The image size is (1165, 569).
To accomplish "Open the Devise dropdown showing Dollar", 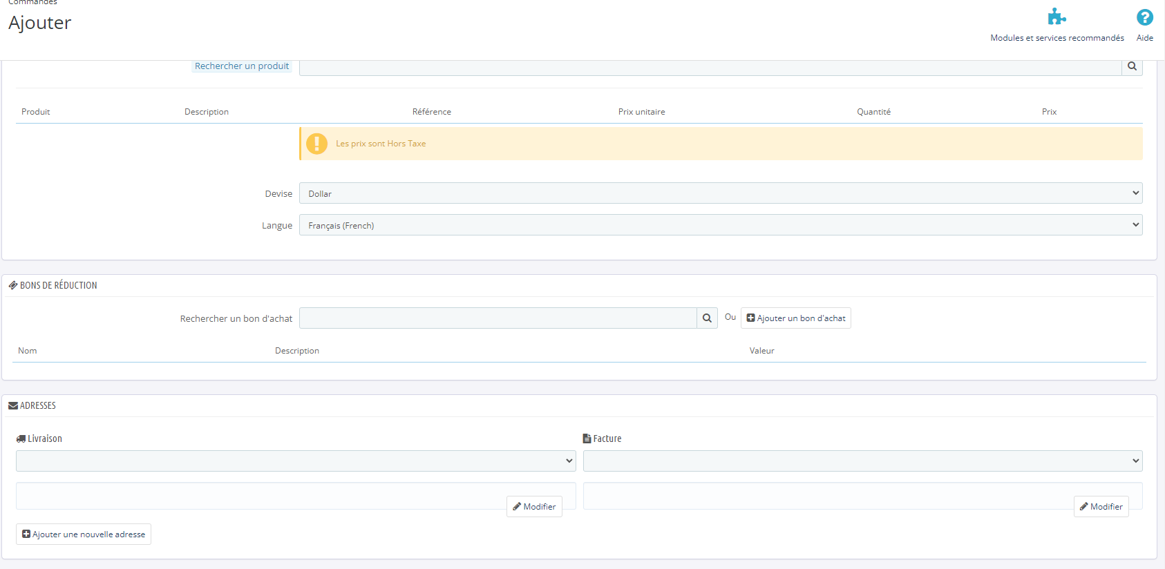I will [x=721, y=193].
